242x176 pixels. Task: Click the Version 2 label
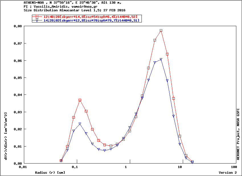point(228,173)
